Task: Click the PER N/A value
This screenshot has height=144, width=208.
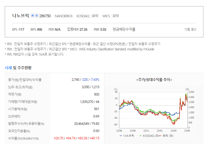Action: coord(54,29)
